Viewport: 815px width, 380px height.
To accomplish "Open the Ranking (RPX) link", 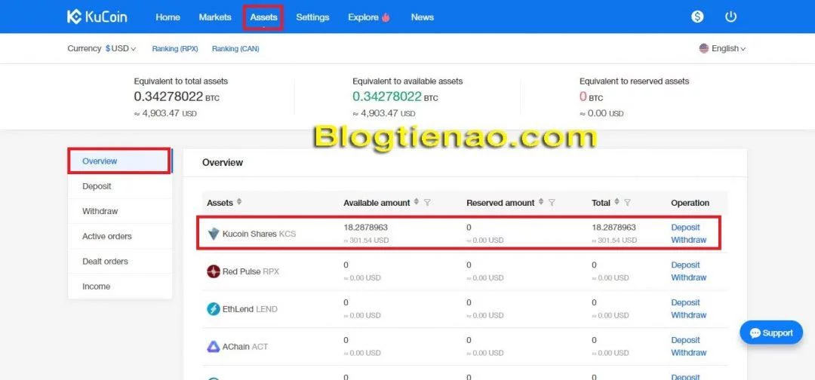I will pos(175,49).
